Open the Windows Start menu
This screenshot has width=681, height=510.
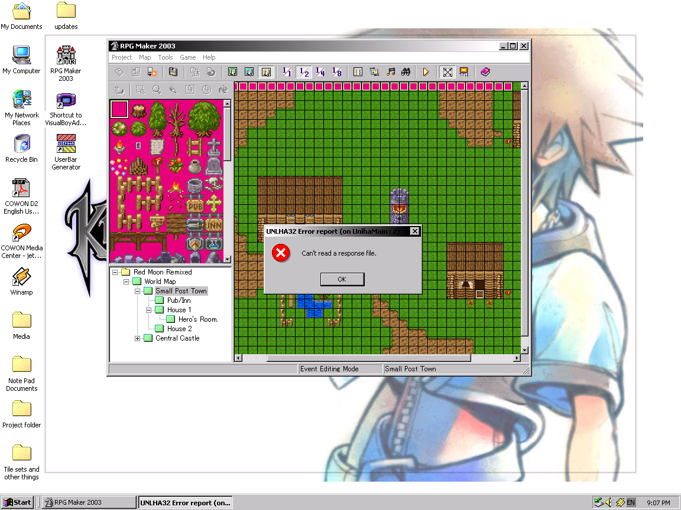tap(18, 503)
